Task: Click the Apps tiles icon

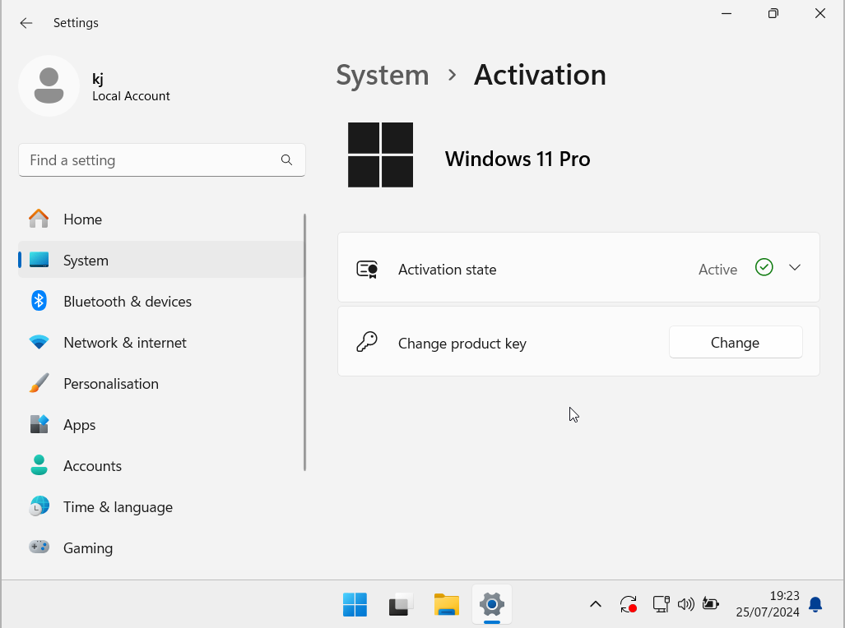Action: click(x=39, y=424)
